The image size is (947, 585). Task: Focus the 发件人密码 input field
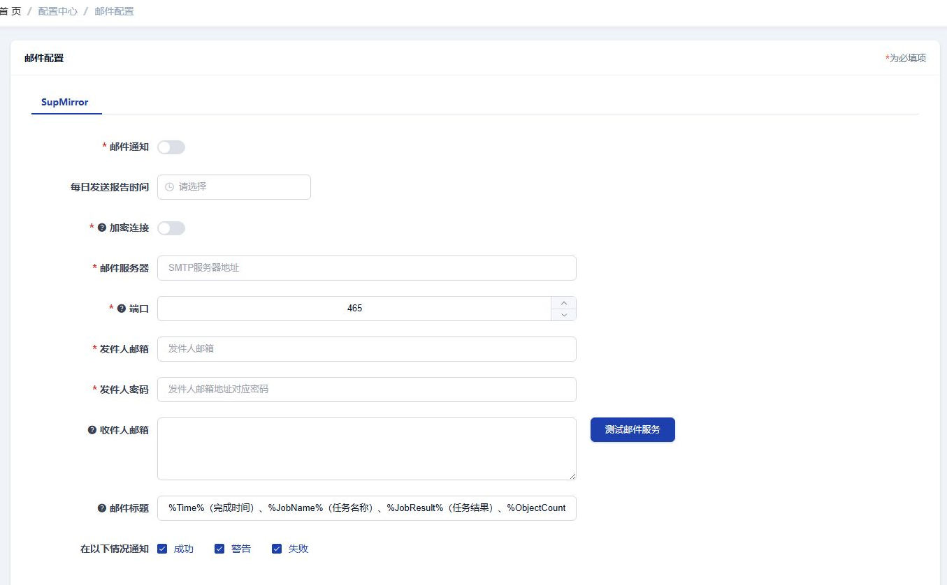[x=367, y=390]
